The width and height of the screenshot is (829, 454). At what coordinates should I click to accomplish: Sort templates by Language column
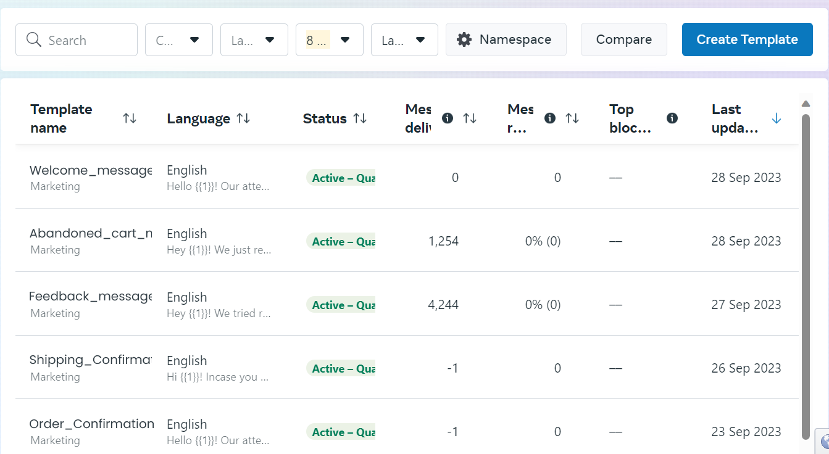(x=243, y=117)
